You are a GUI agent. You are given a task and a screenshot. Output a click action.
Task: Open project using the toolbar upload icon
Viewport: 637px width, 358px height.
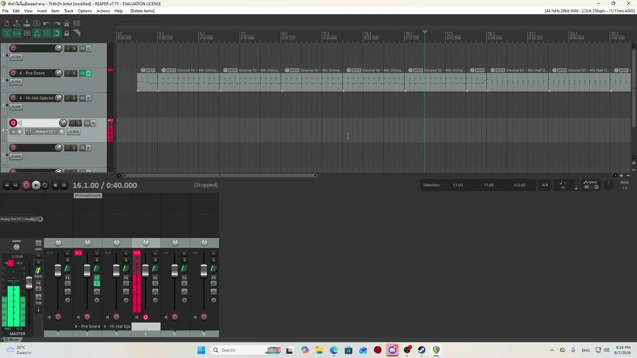coord(17,23)
